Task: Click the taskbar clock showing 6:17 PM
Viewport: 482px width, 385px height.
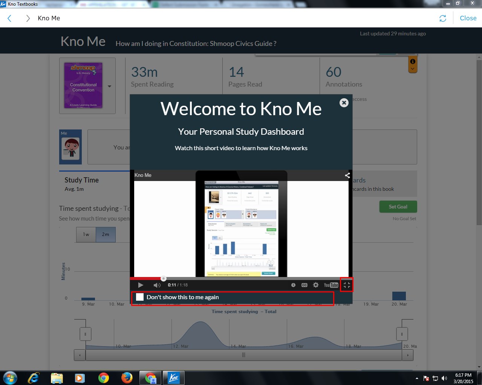Action: pos(463,378)
